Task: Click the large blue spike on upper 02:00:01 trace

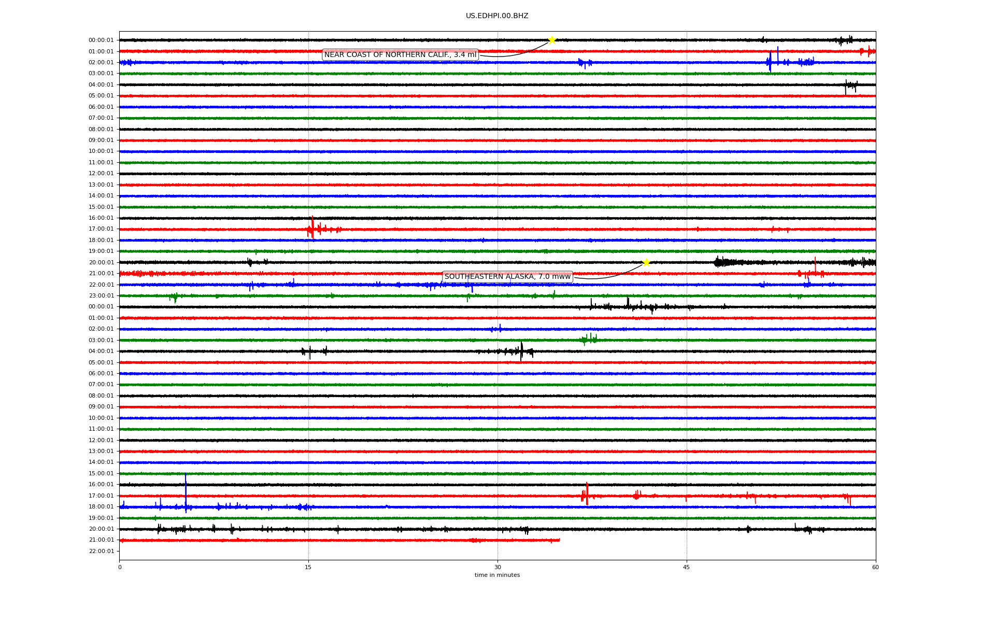Action: (x=771, y=61)
